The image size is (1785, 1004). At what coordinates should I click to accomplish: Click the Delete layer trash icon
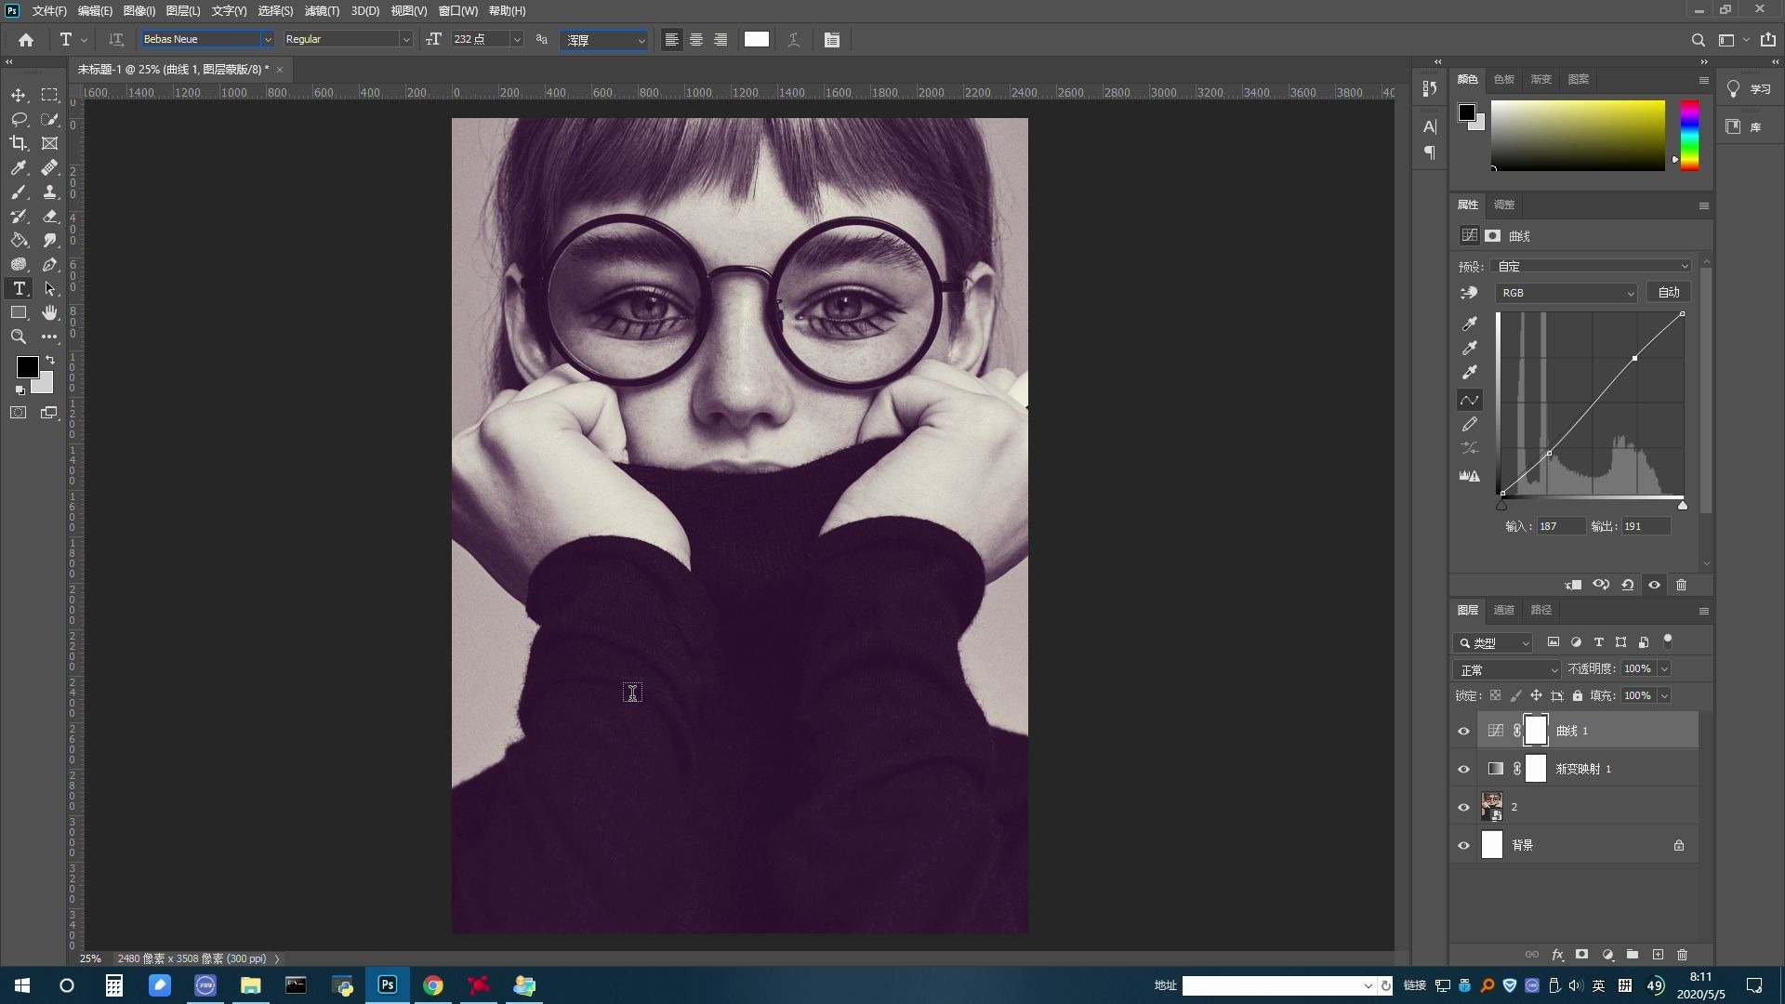(x=1682, y=955)
